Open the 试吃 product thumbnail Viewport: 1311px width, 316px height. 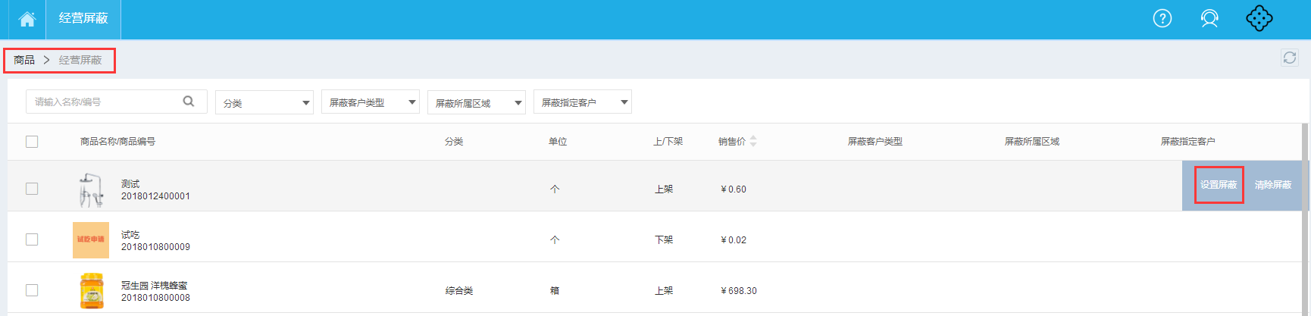point(91,240)
